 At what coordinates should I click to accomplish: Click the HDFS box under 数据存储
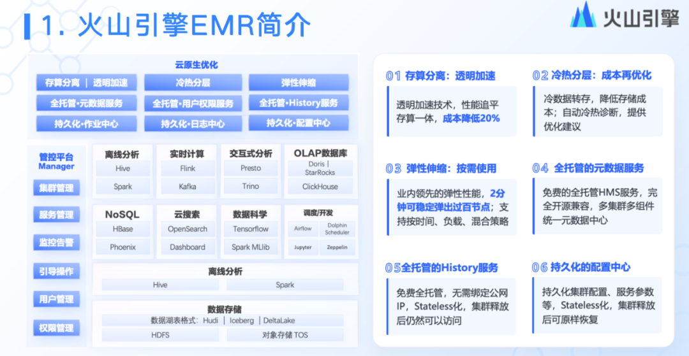point(160,336)
